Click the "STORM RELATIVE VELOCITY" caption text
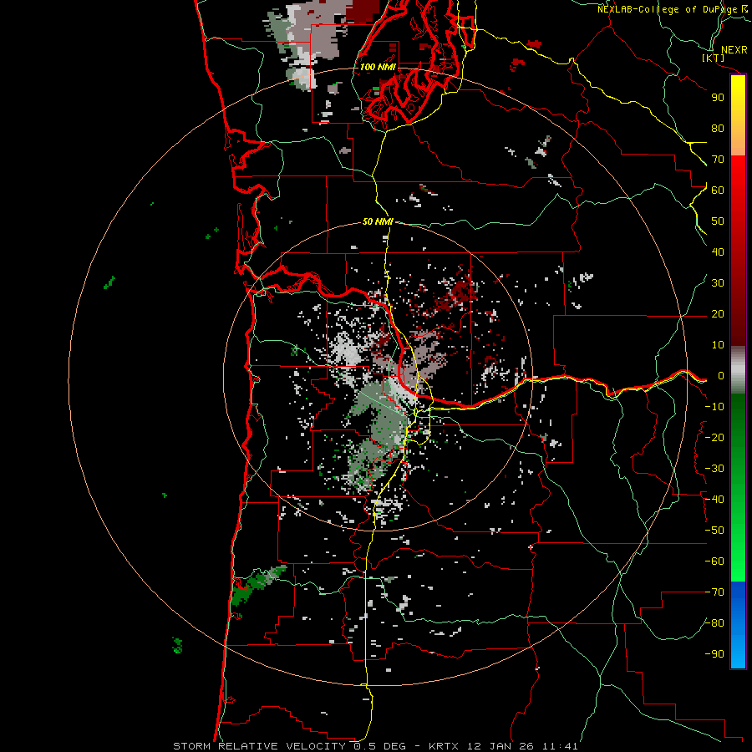752x752 pixels. (262, 746)
